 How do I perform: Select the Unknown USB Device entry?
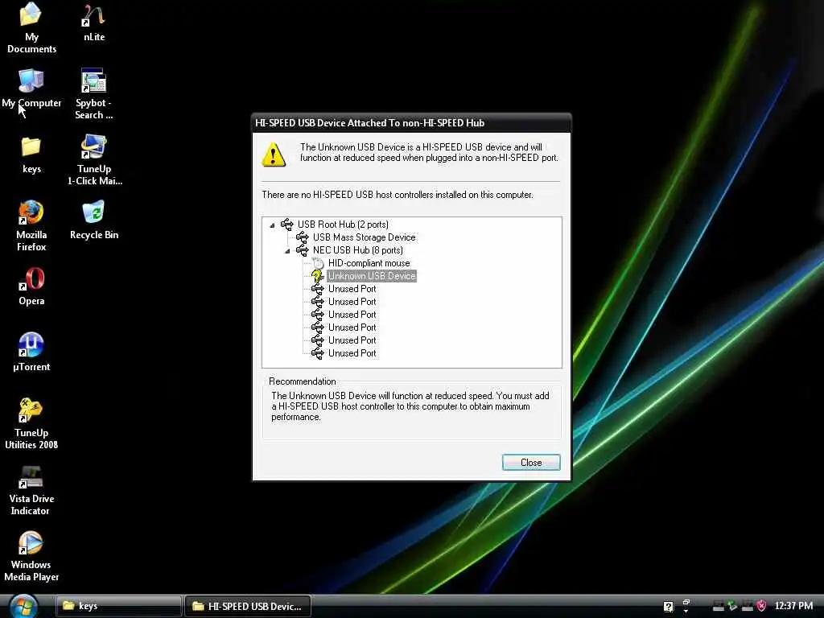[x=372, y=276]
